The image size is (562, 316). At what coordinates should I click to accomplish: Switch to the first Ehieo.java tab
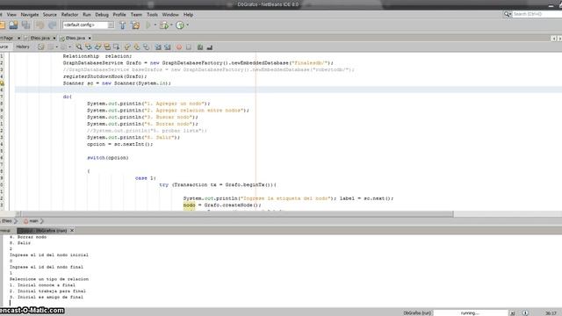pos(40,38)
